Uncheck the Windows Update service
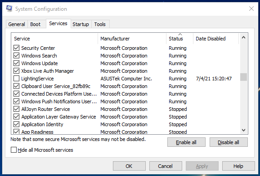 16,63
